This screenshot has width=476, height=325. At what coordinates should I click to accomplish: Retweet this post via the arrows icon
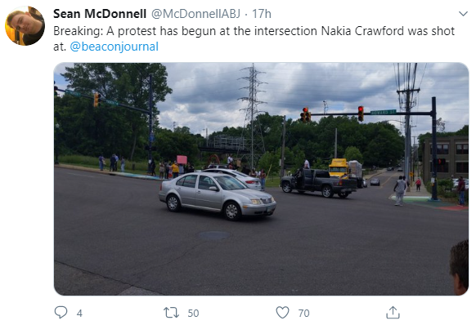pyautogui.click(x=171, y=313)
